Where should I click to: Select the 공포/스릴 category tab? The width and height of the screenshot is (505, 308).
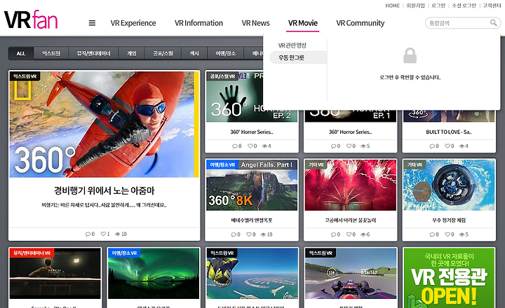coord(163,53)
